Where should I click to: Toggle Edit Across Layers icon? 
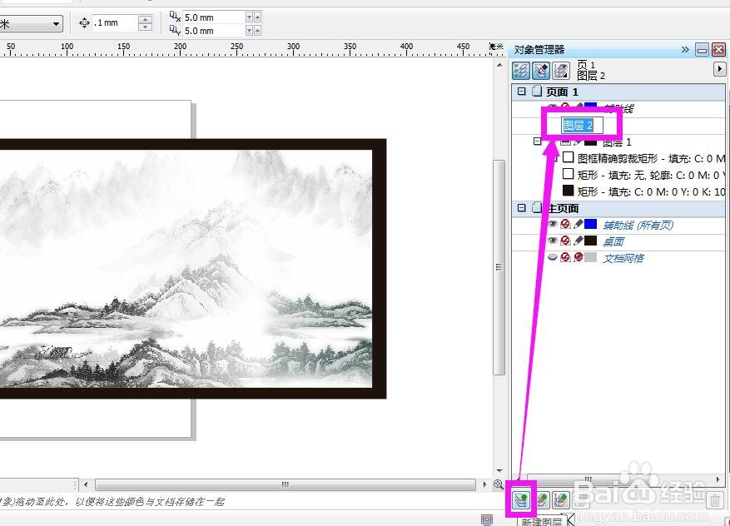click(x=541, y=70)
